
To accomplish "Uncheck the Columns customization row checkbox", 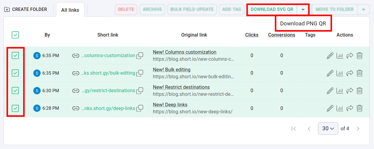I will [x=15, y=56].
